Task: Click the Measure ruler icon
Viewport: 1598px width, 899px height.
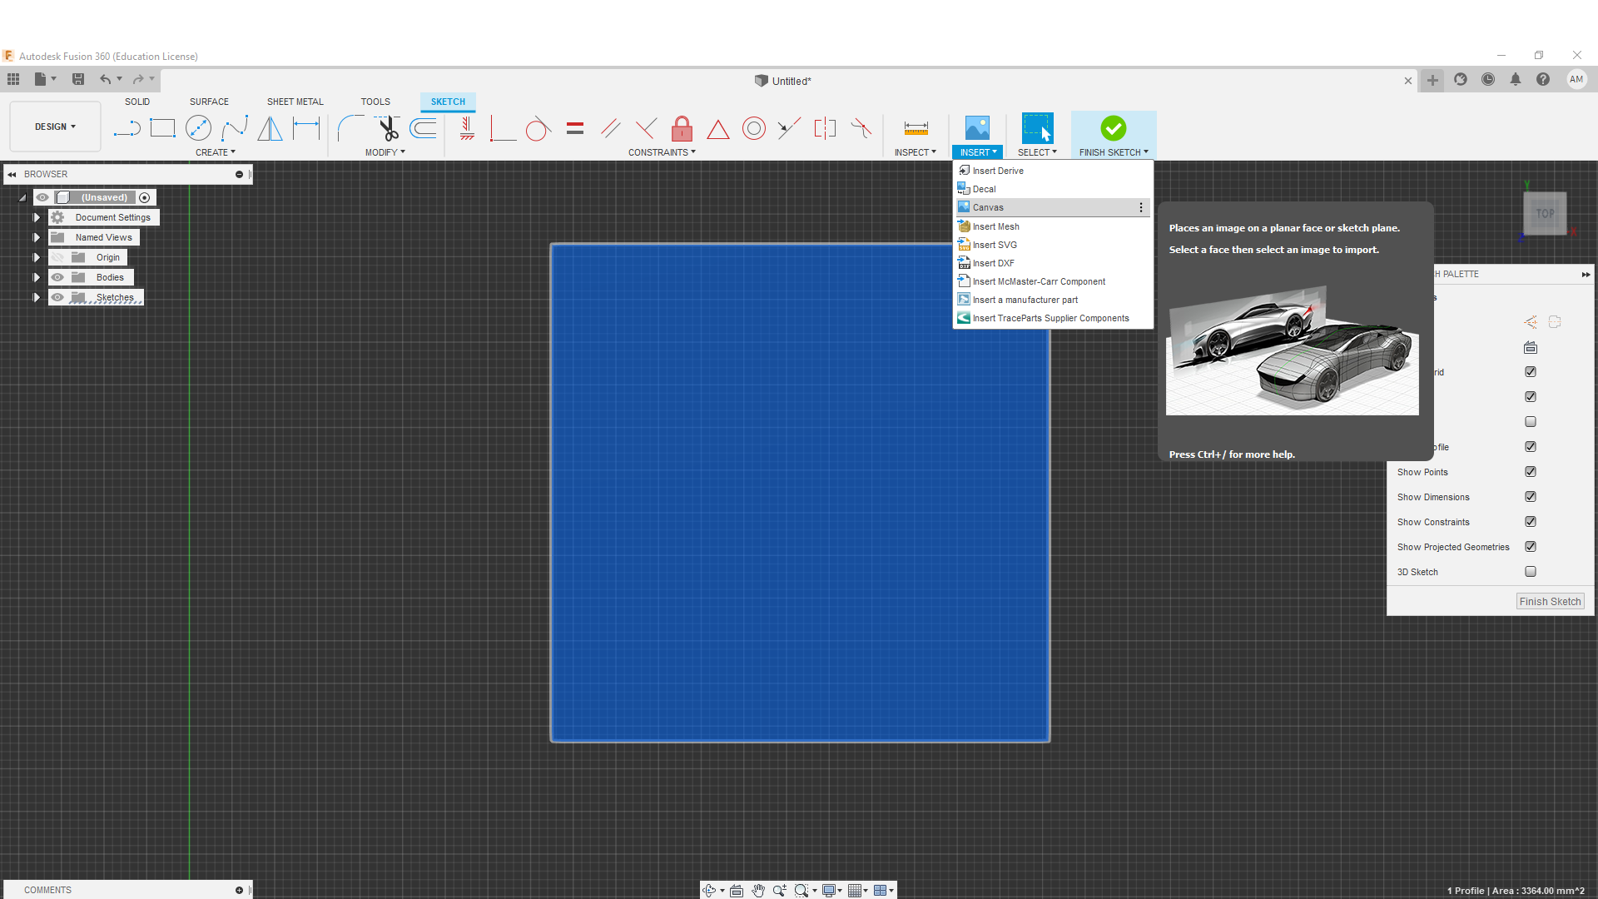Action: (916, 128)
